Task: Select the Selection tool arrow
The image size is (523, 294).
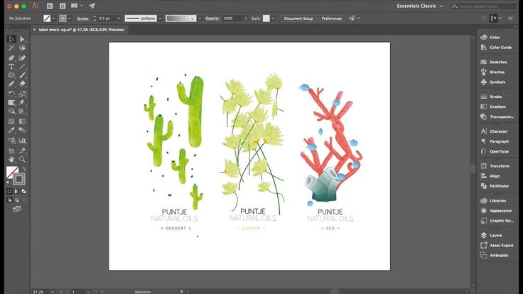Action: tap(11, 39)
